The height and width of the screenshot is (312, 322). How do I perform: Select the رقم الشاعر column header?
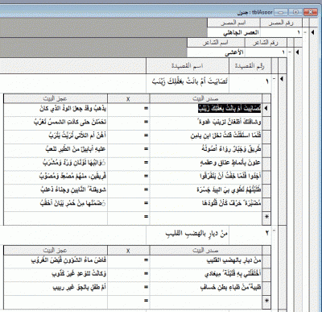coord(266,43)
